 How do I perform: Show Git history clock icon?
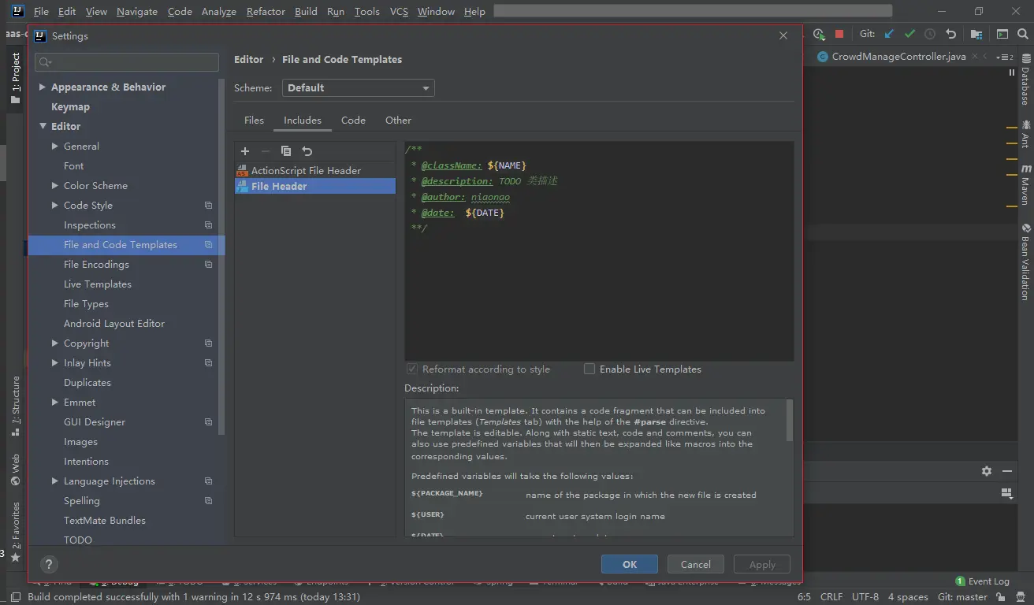(x=930, y=34)
